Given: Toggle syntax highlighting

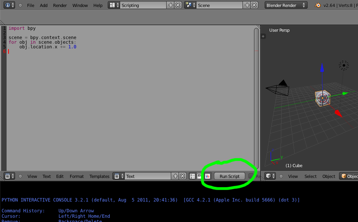Looking at the screenshot, I should click(x=207, y=176).
